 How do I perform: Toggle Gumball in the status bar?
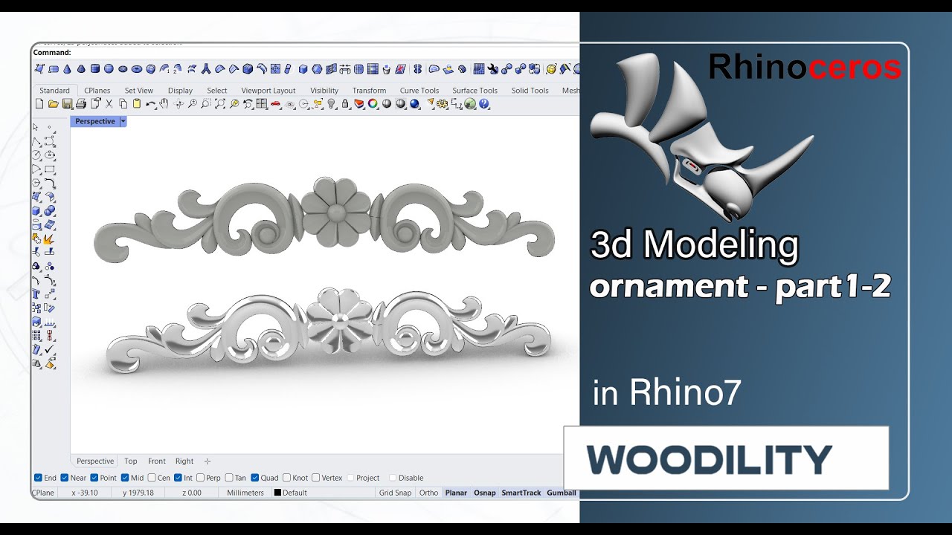(562, 493)
